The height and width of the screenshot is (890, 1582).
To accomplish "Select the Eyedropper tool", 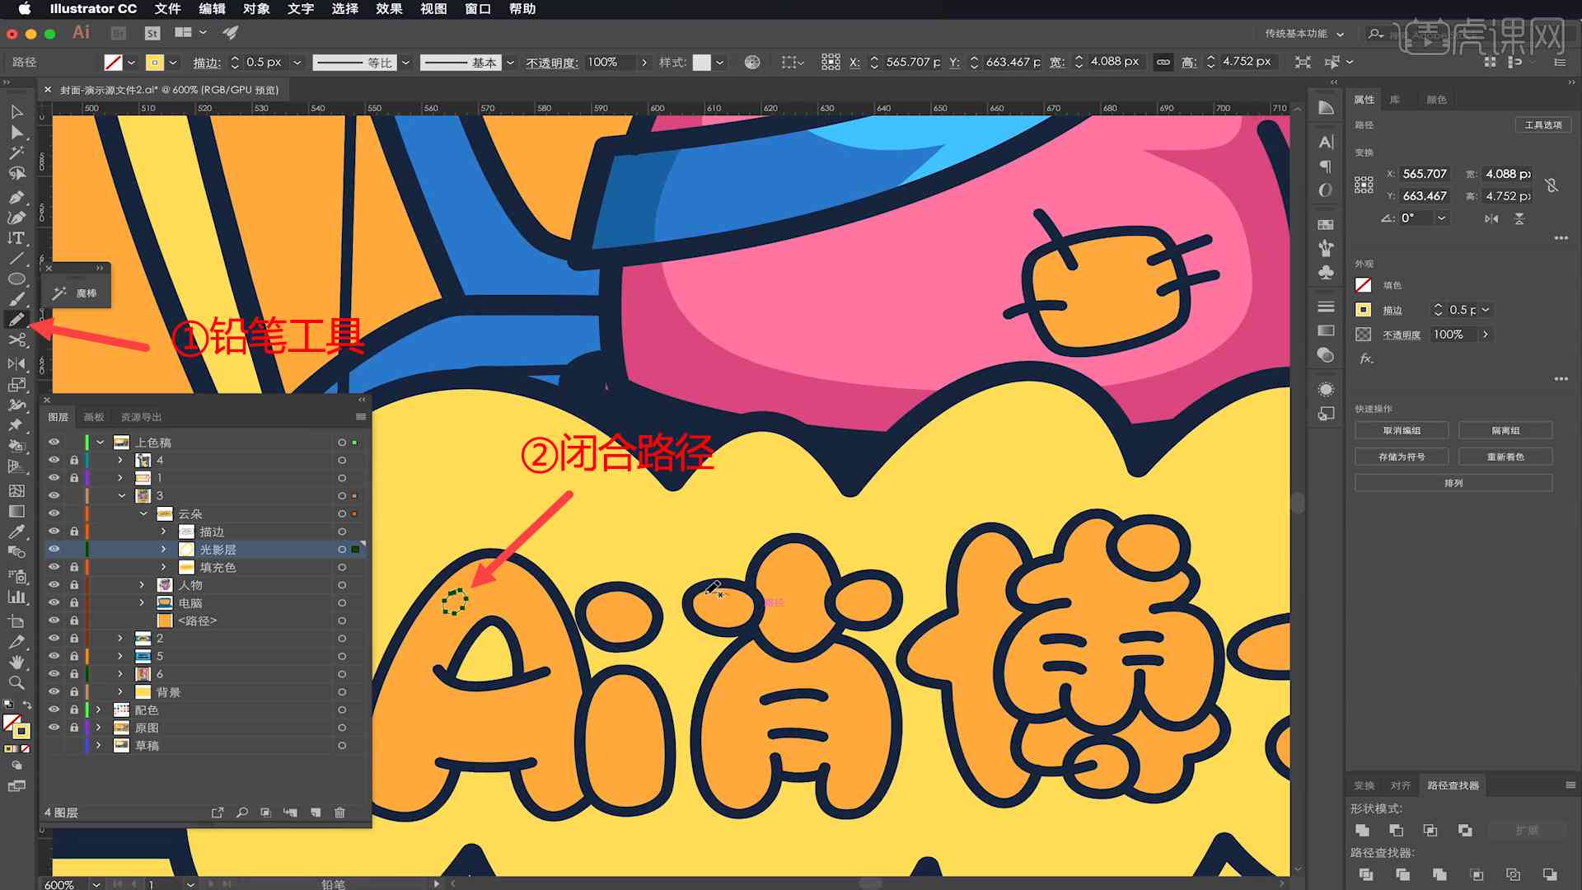I will coord(15,529).
